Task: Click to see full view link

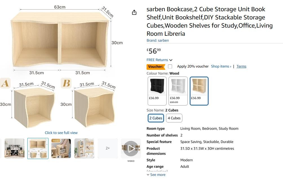Action: [x=61, y=133]
